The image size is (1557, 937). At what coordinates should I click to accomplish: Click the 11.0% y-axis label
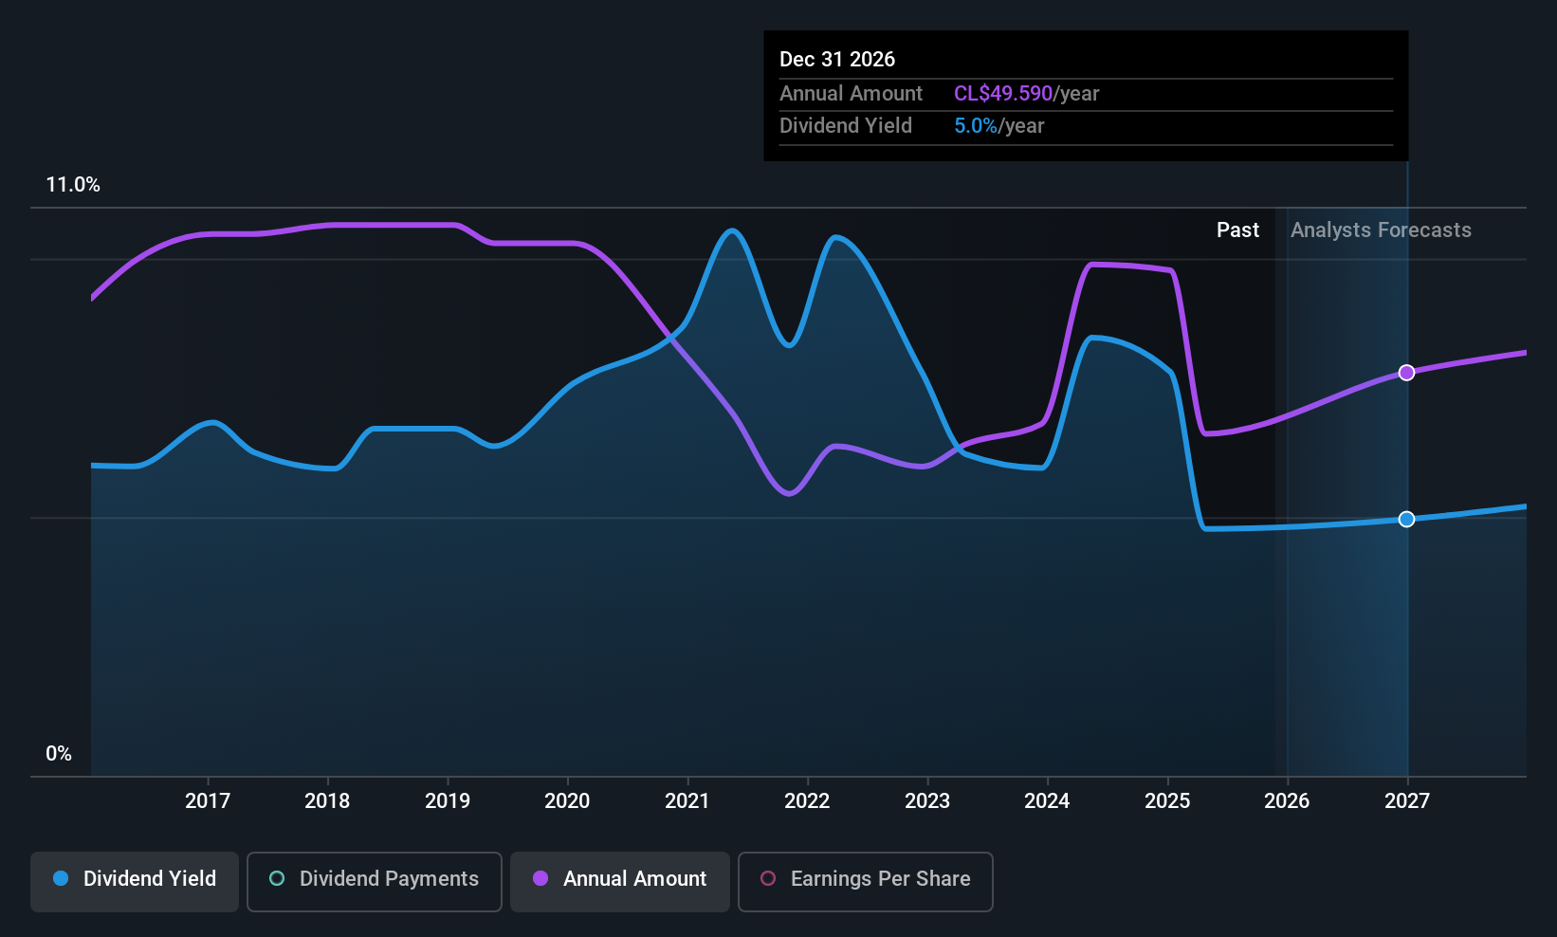click(x=73, y=184)
